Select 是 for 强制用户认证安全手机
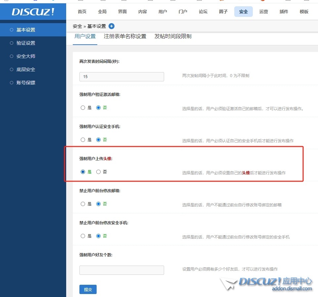 tap(83, 140)
